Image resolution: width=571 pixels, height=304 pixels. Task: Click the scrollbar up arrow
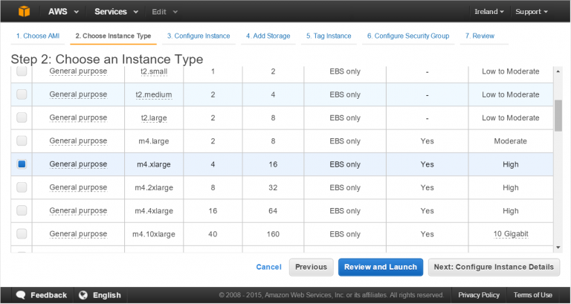[x=558, y=71]
